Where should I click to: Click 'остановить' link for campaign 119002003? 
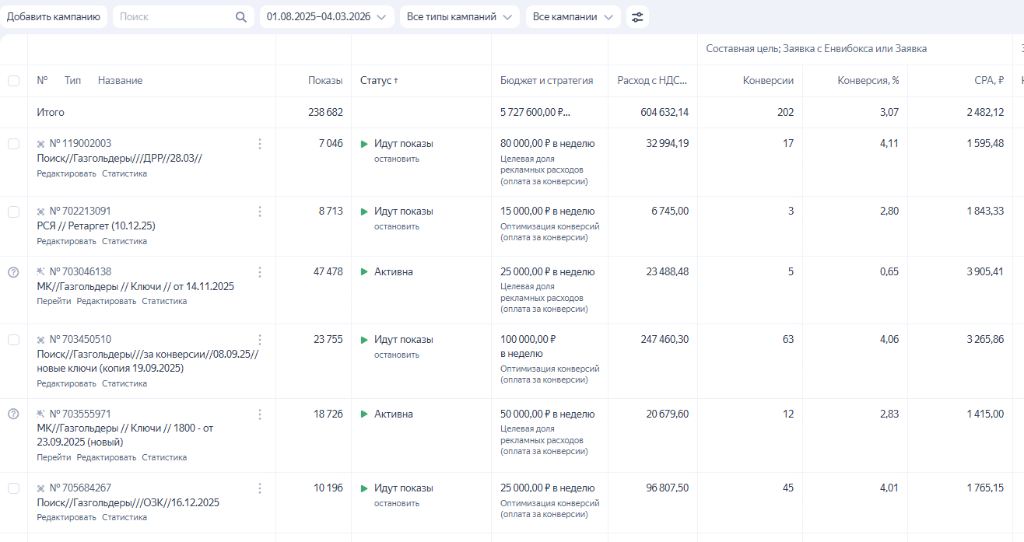click(x=396, y=159)
